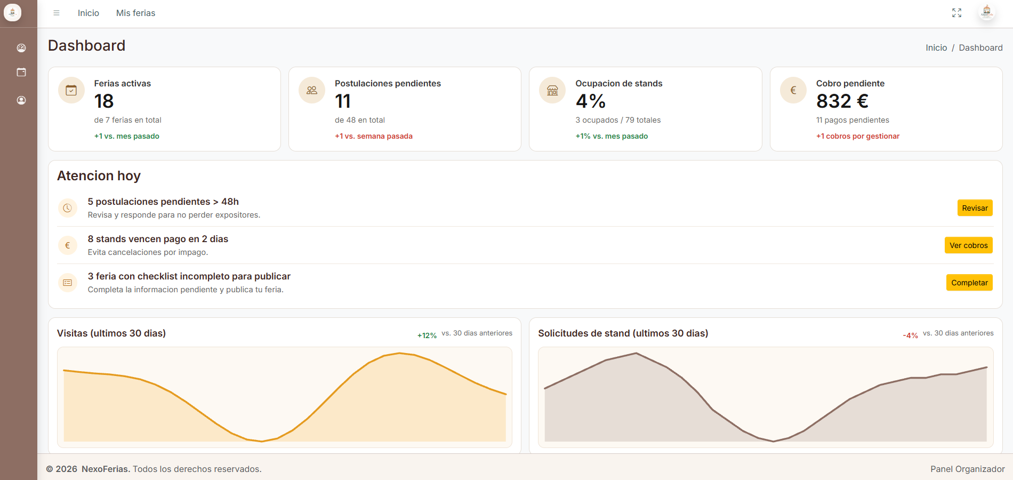Click the Dashboard breadcrumb item
The width and height of the screenshot is (1013, 480).
980,47
